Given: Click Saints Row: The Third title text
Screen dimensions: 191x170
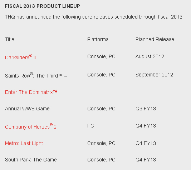Looking at the screenshot, I should pos(36,75).
